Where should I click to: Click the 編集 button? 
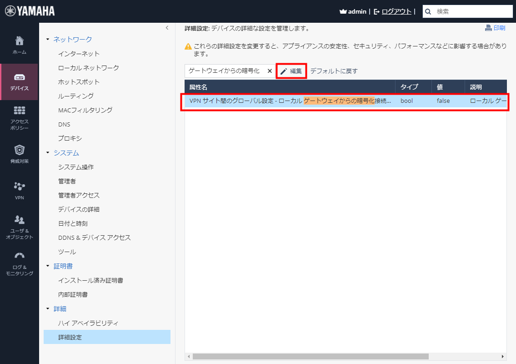tap(291, 71)
